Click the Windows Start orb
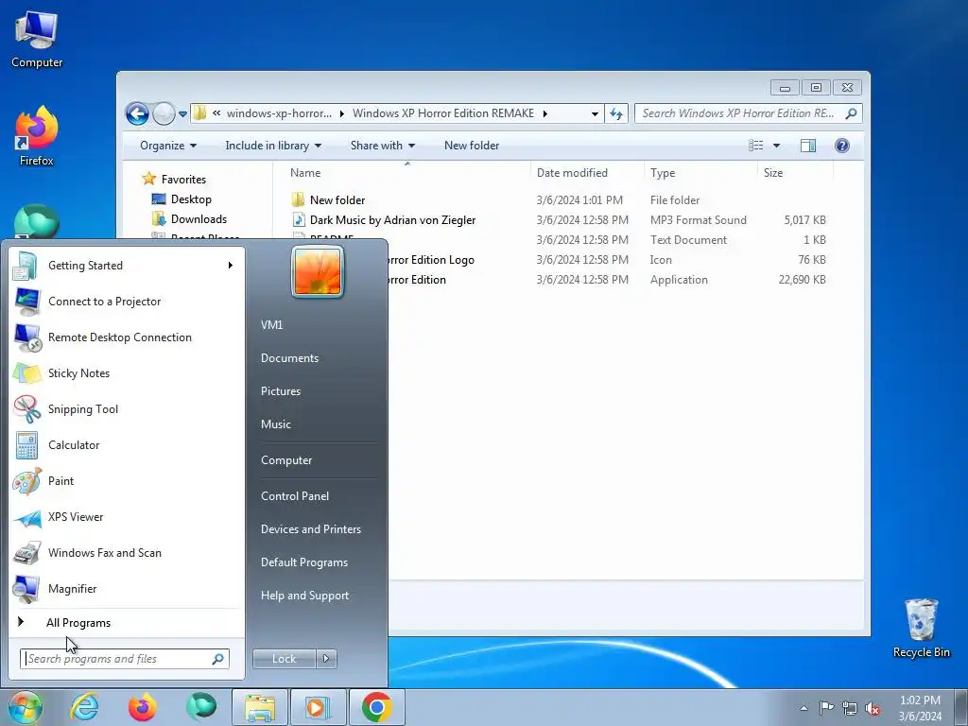This screenshot has width=968, height=726. point(26,707)
